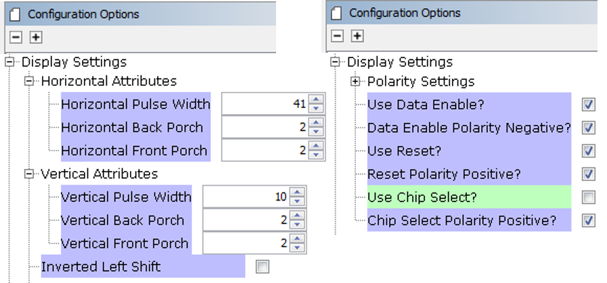
Task: Click collapse-all minus icon in left panel
Action: click(x=16, y=37)
